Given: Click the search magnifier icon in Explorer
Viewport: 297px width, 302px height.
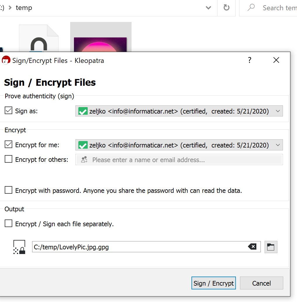Looking at the screenshot, I should 251,8.
